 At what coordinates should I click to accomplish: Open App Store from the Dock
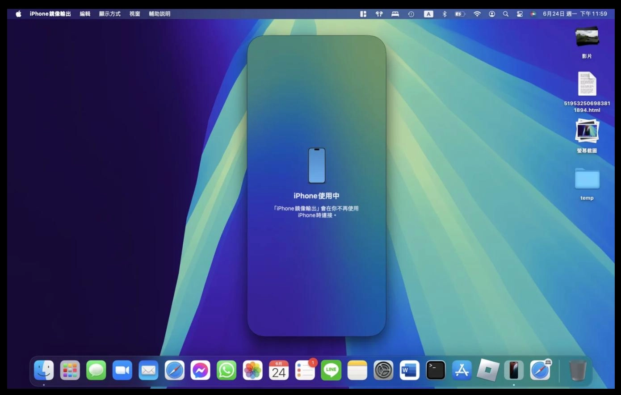click(462, 370)
